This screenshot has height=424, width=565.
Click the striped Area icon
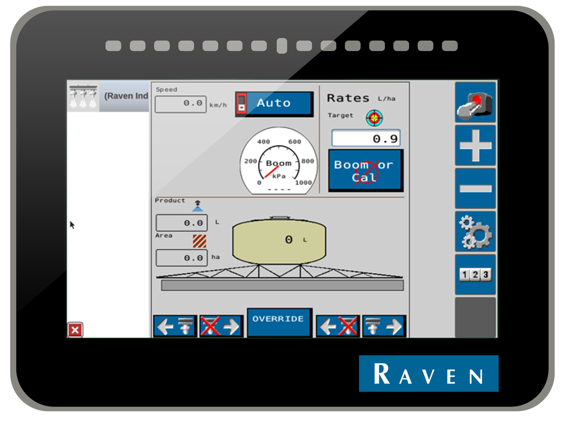pyautogui.click(x=199, y=241)
